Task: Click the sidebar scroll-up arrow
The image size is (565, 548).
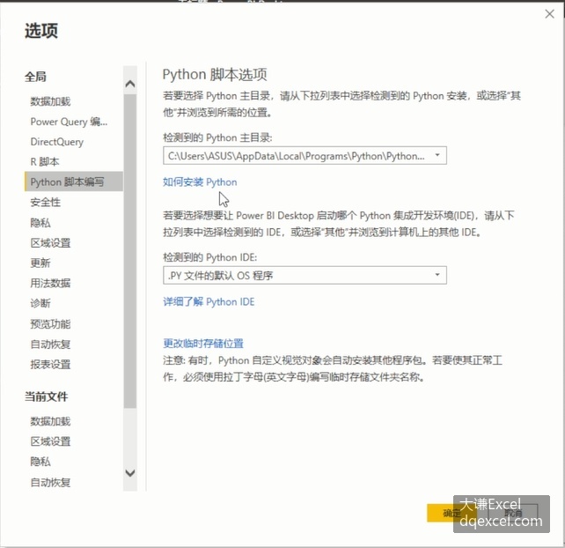Action: [x=130, y=84]
